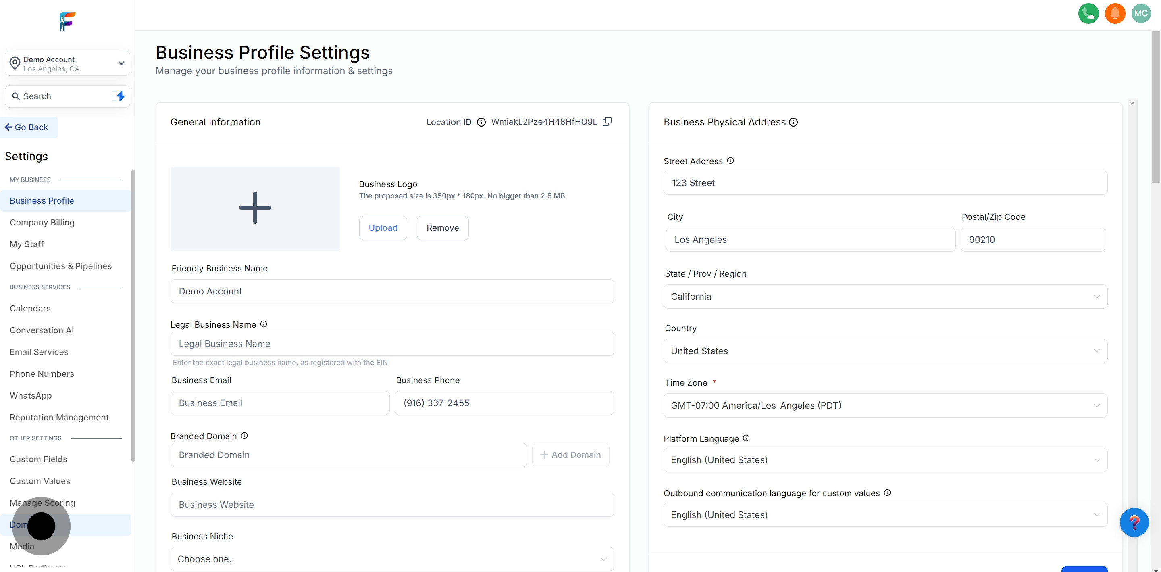The image size is (1161, 572).
Task: Click the plus logo upload placeholder
Action: (255, 208)
